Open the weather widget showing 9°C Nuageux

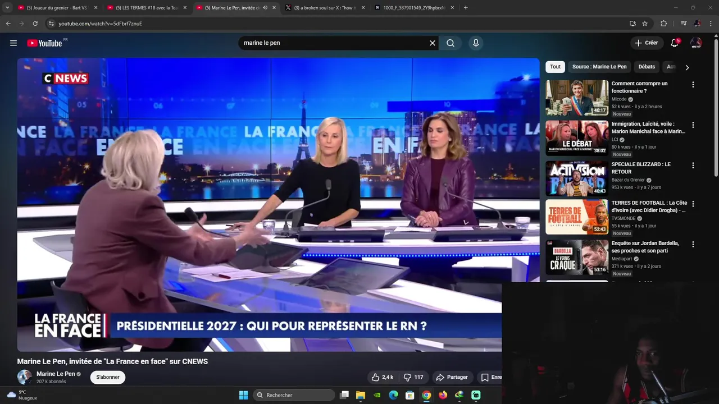21,395
